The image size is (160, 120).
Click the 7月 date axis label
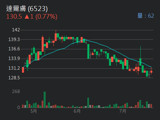(123, 111)
